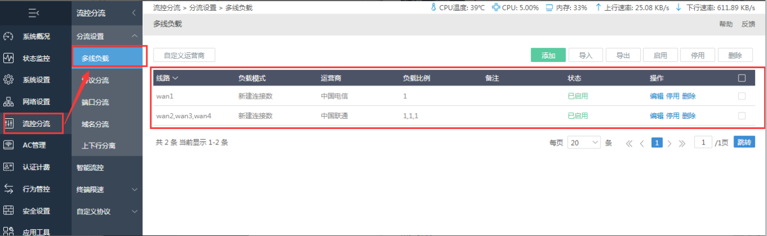Click the 状态监控 monitor icon

(x=9, y=58)
